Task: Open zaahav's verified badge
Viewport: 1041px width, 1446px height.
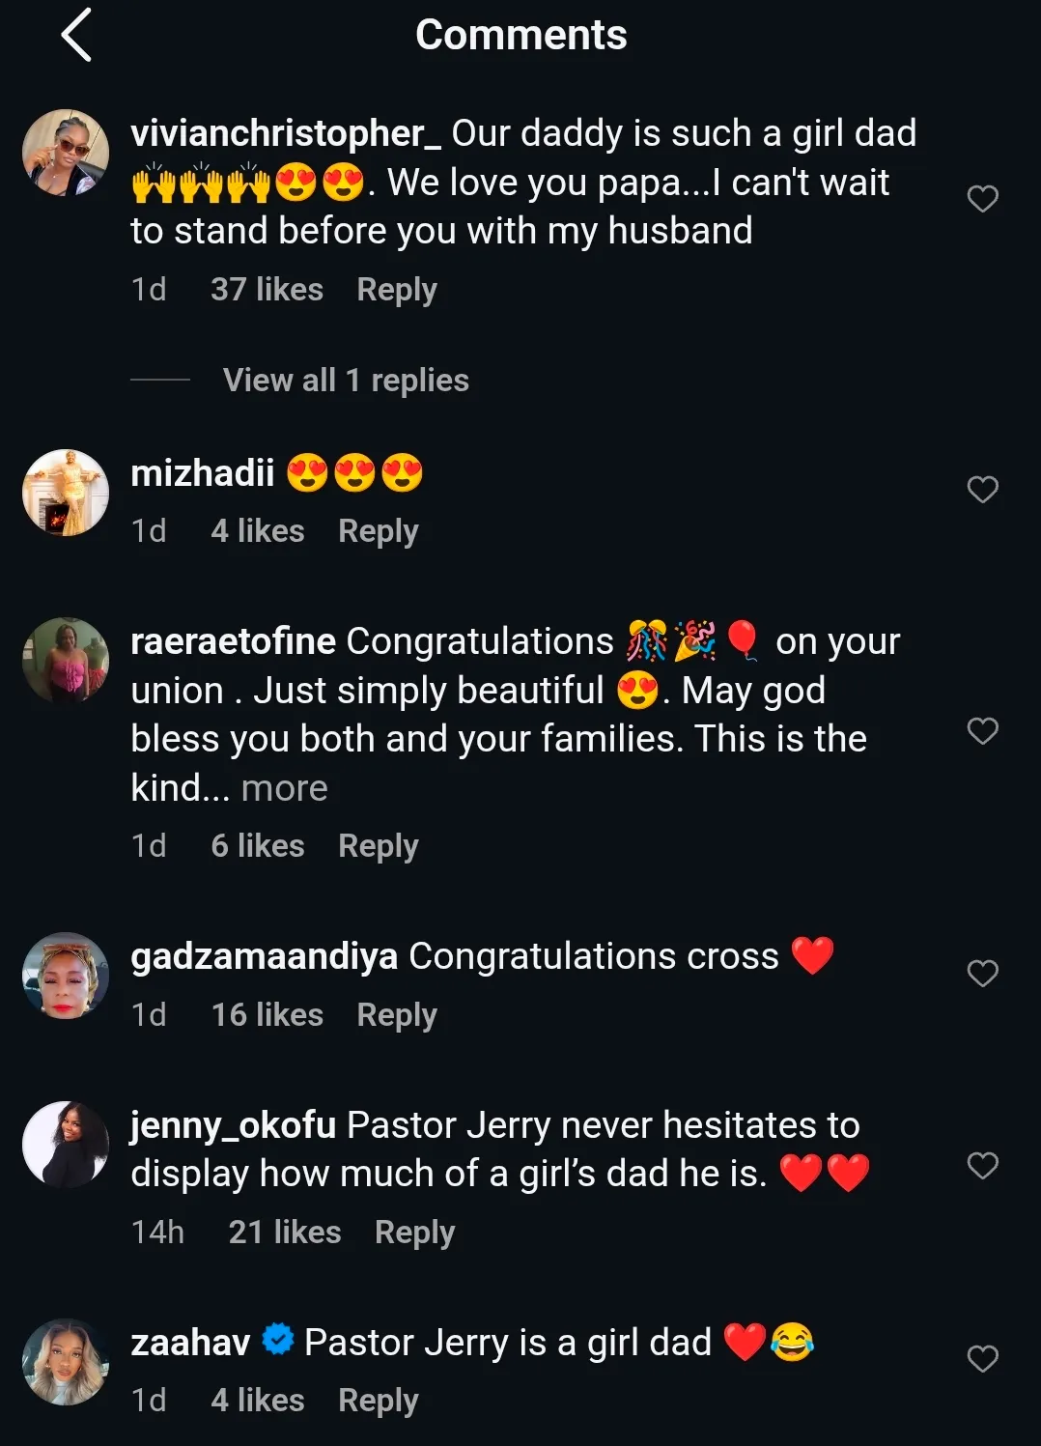Action: pyautogui.click(x=278, y=1341)
